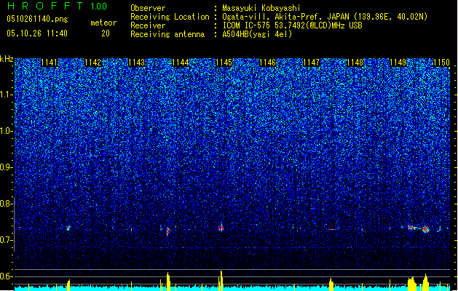Click the 1143 time marker
Image resolution: width=458 pixels, height=291 pixels.
coord(137,63)
